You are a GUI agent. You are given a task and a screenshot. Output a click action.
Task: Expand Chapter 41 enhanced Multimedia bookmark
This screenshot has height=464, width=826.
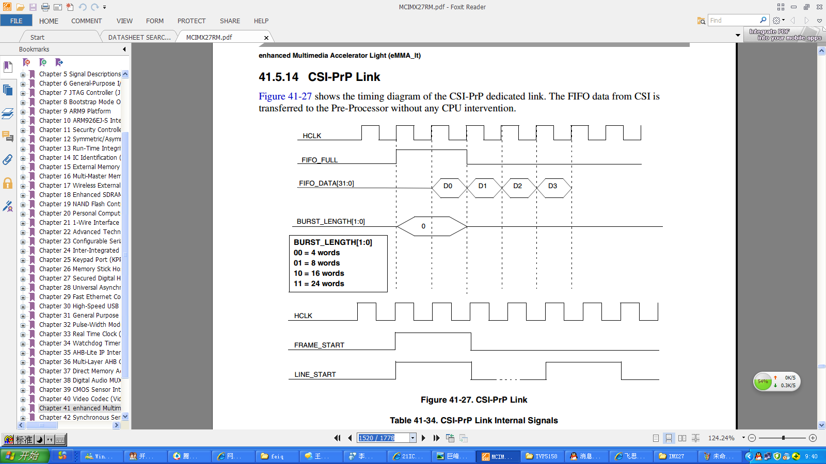23,409
